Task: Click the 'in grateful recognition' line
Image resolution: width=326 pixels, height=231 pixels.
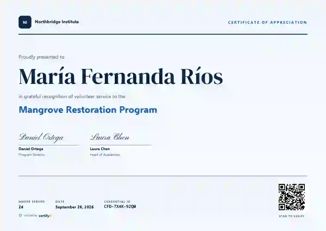Action: pos(72,96)
